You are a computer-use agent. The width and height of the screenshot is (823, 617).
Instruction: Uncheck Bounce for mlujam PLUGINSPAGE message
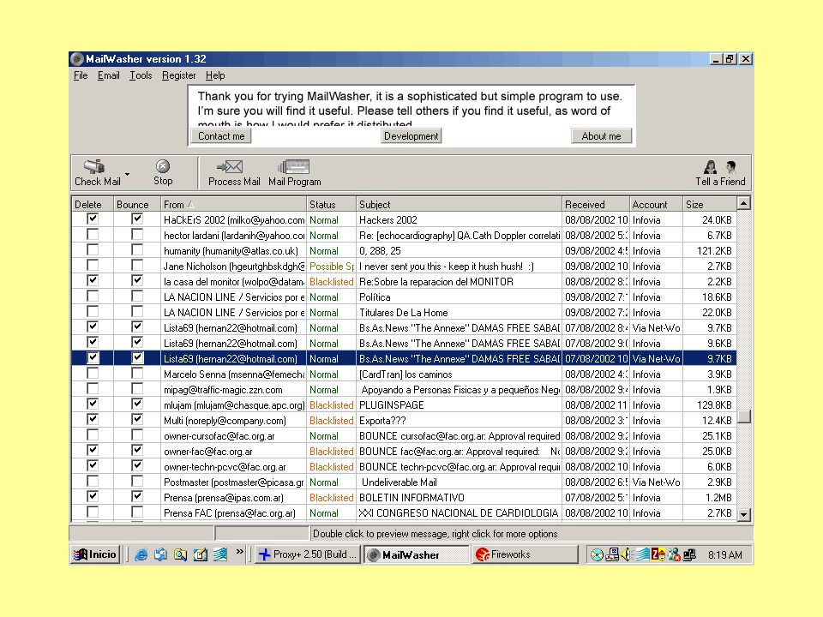tap(137, 404)
